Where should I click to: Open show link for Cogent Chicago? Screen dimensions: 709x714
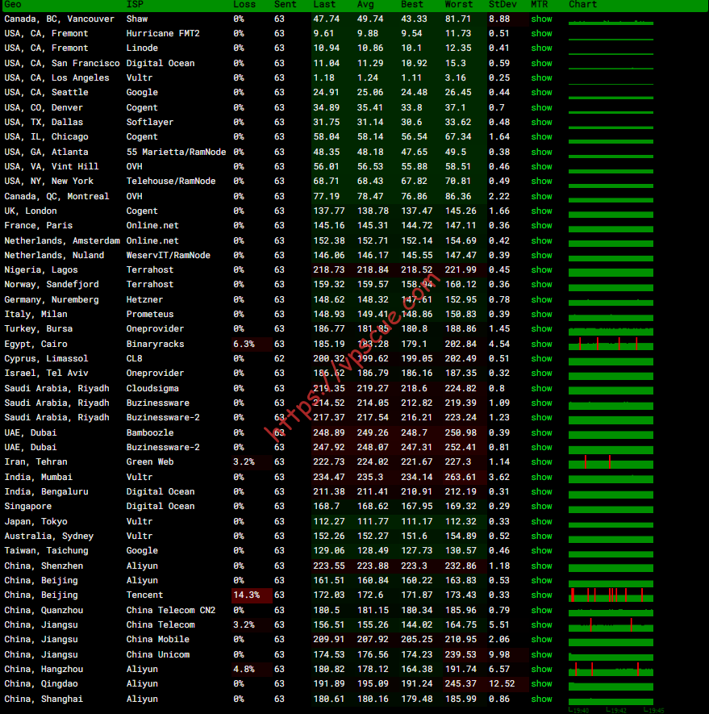pyautogui.click(x=541, y=137)
